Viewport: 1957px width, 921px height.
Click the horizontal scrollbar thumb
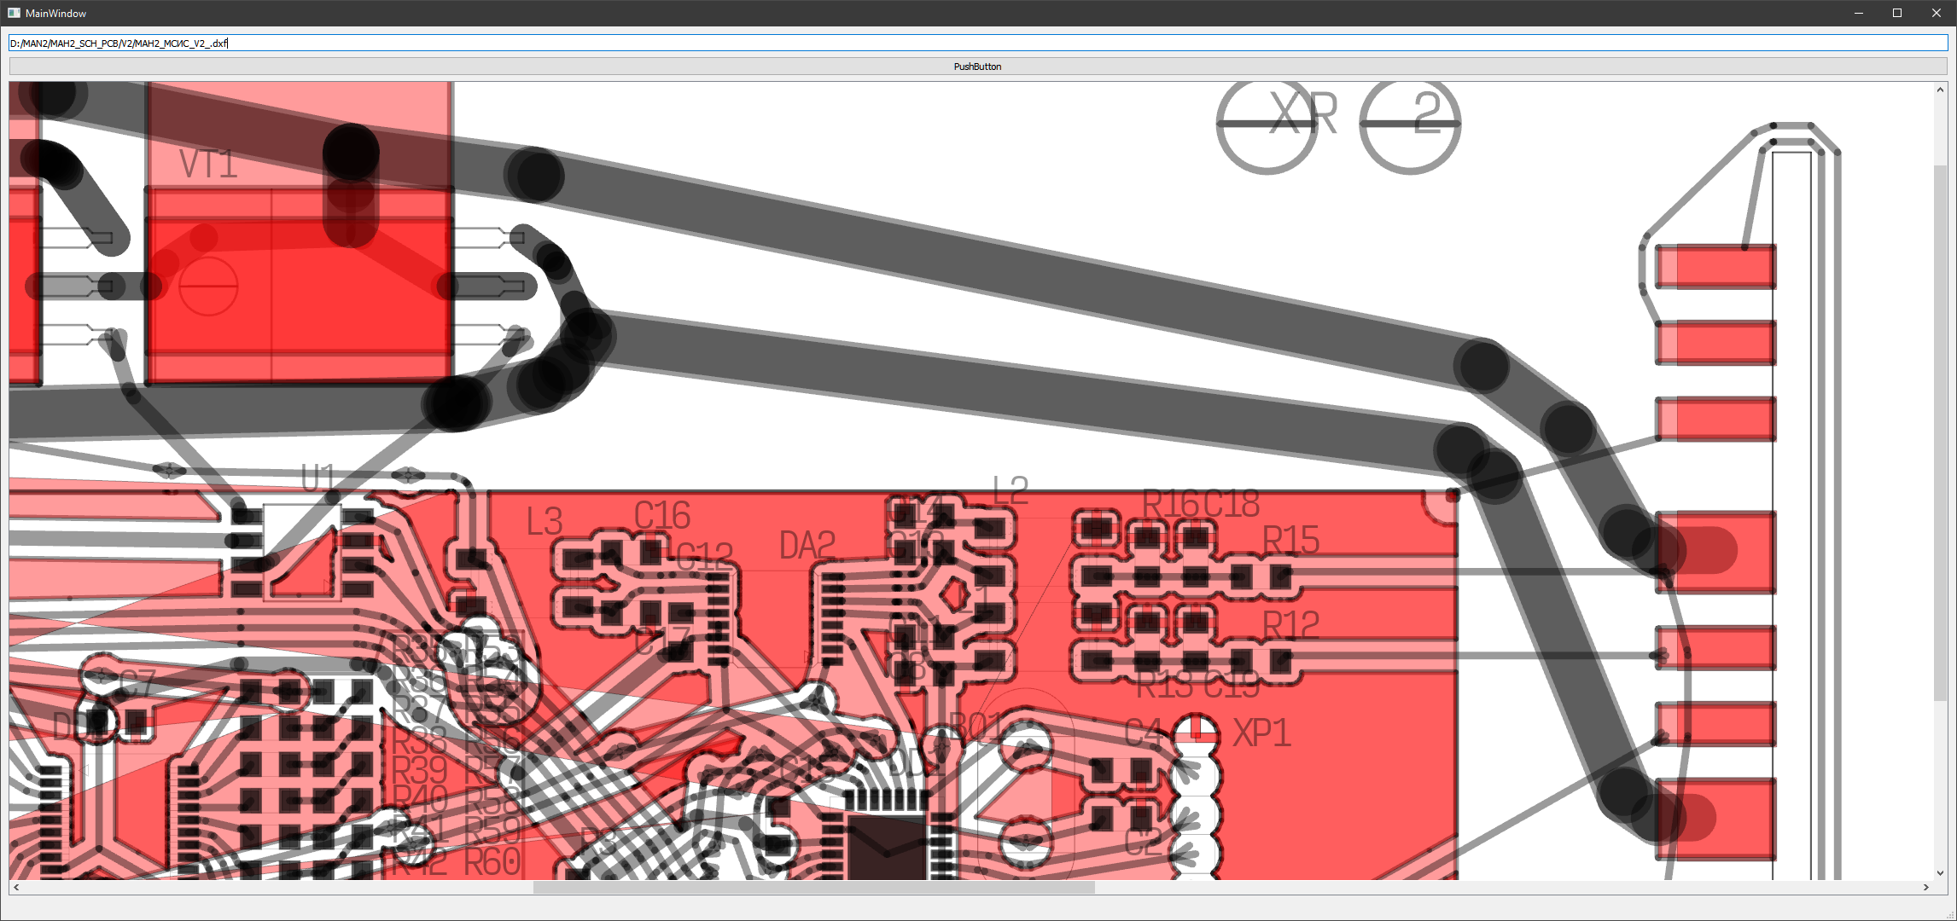[813, 887]
